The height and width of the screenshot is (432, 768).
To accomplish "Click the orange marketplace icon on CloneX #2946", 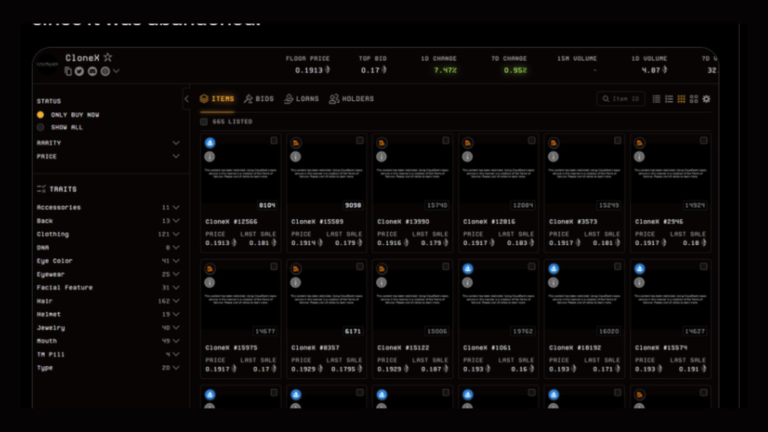I will click(639, 143).
